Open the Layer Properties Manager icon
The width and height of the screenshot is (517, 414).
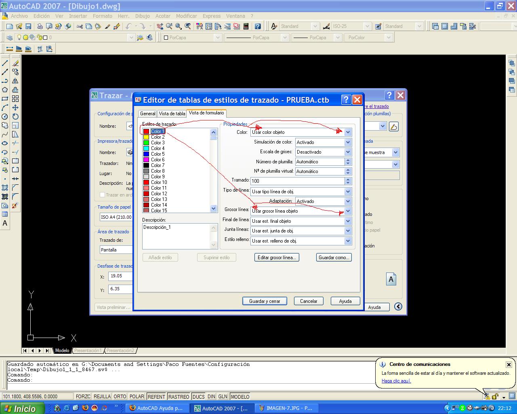click(10, 38)
